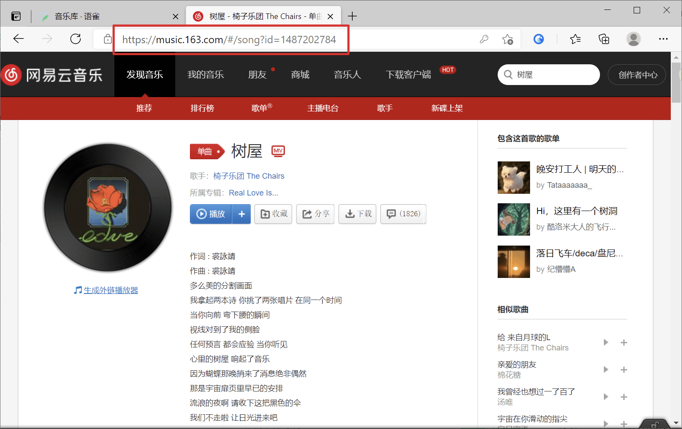Open 下载客户端 in top navigation
This screenshot has width=682, height=429.
(408, 75)
